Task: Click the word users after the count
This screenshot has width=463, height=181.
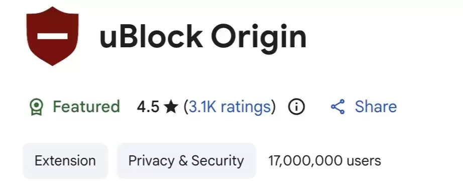Action: tap(364, 161)
